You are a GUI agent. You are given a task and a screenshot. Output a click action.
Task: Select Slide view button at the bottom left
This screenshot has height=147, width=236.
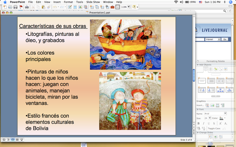point(13,140)
